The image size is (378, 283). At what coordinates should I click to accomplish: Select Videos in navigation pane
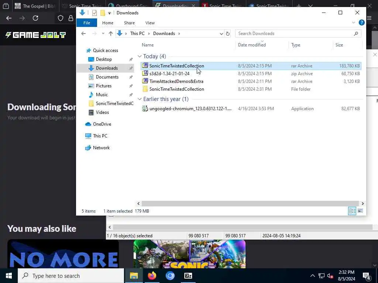click(x=102, y=112)
